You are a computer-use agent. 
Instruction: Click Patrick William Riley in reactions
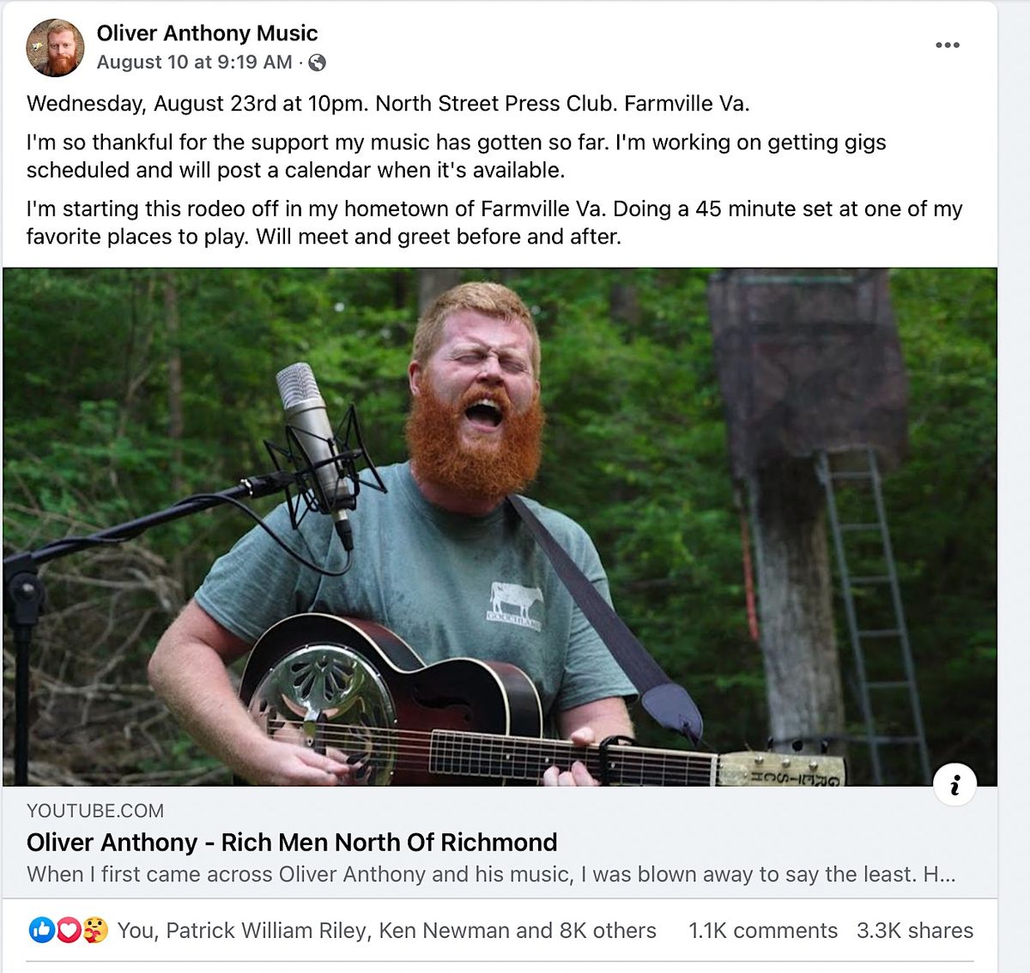click(x=267, y=931)
